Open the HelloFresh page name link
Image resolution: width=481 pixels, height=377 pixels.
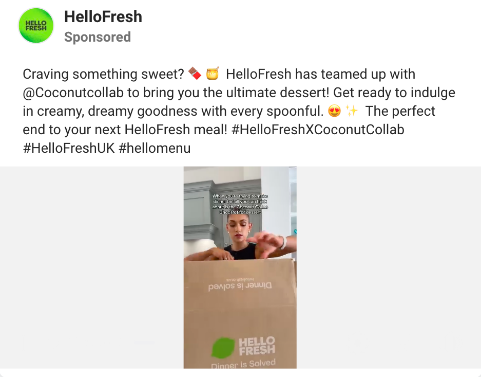(103, 17)
